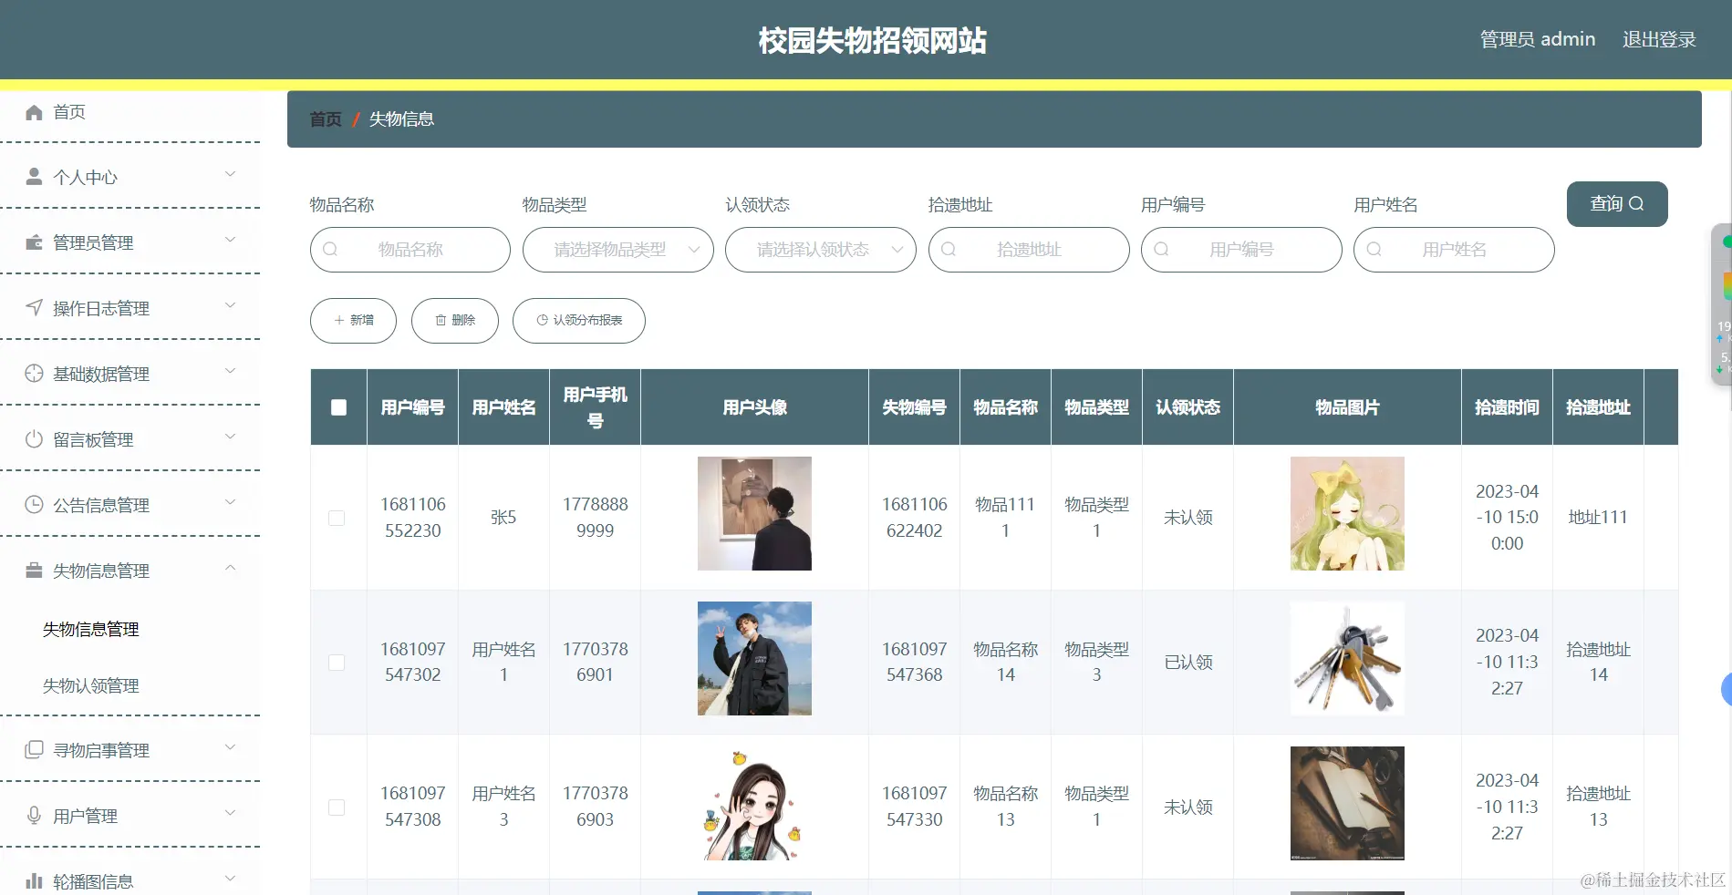The width and height of the screenshot is (1732, 895).
Task: Focus the 用户姓名 input field
Action: coord(1454,250)
